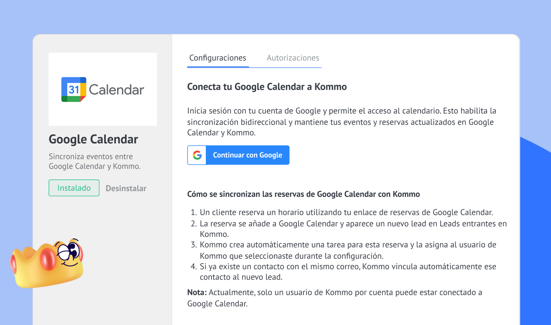Click the Calendar wordmark in the logo
This screenshot has height=325, width=551.
[x=116, y=89]
